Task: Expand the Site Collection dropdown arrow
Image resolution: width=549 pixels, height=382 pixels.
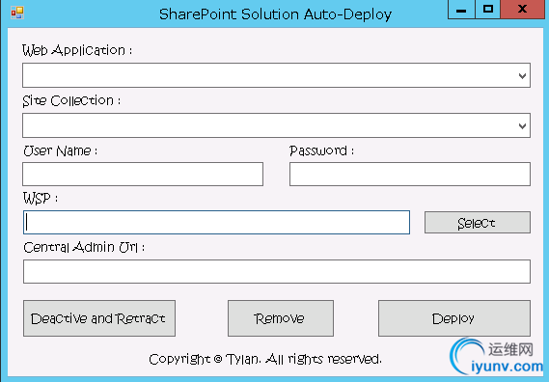Action: (522, 125)
